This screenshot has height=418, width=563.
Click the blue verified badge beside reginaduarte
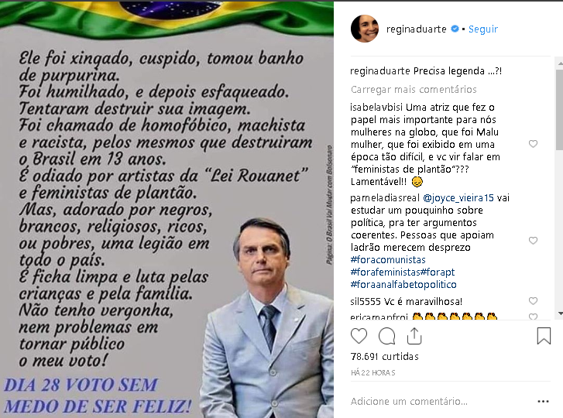(x=455, y=29)
